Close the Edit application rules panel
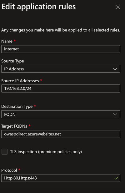 pos(118,7)
